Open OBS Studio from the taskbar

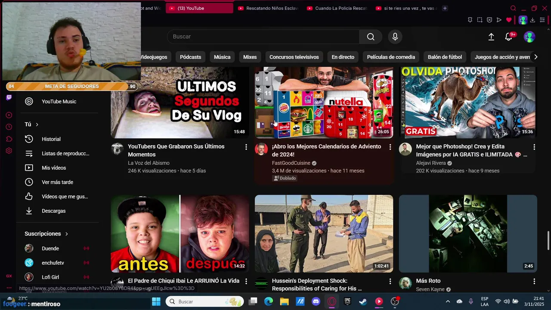click(x=395, y=301)
